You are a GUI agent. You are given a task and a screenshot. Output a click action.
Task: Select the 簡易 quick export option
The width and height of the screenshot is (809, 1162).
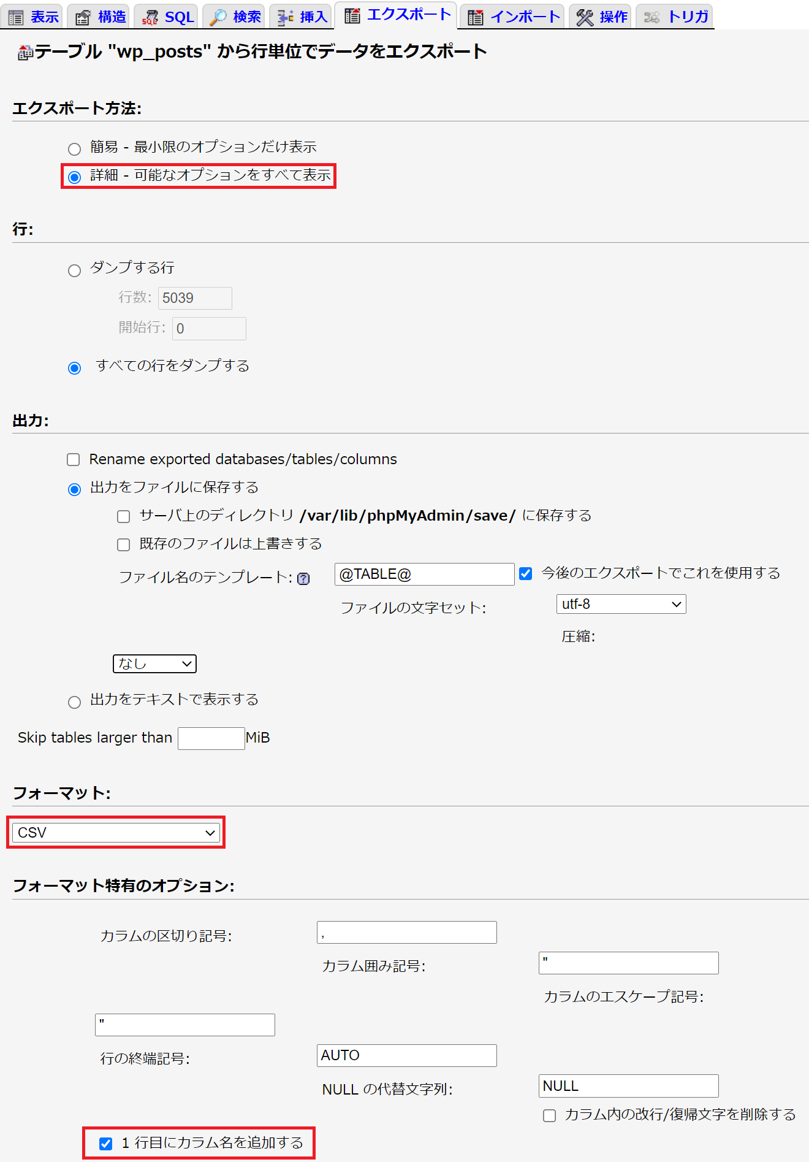(x=74, y=149)
